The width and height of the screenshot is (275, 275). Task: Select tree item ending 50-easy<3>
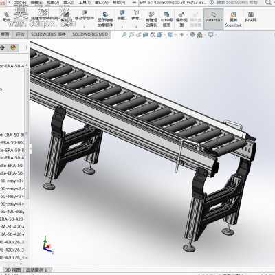[12, 196]
